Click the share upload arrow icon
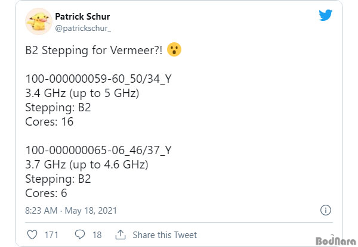 [121, 235]
